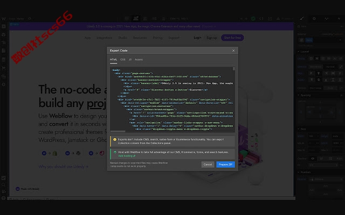Close the Export Code dialog
This screenshot has width=345, height=215.
point(233,51)
